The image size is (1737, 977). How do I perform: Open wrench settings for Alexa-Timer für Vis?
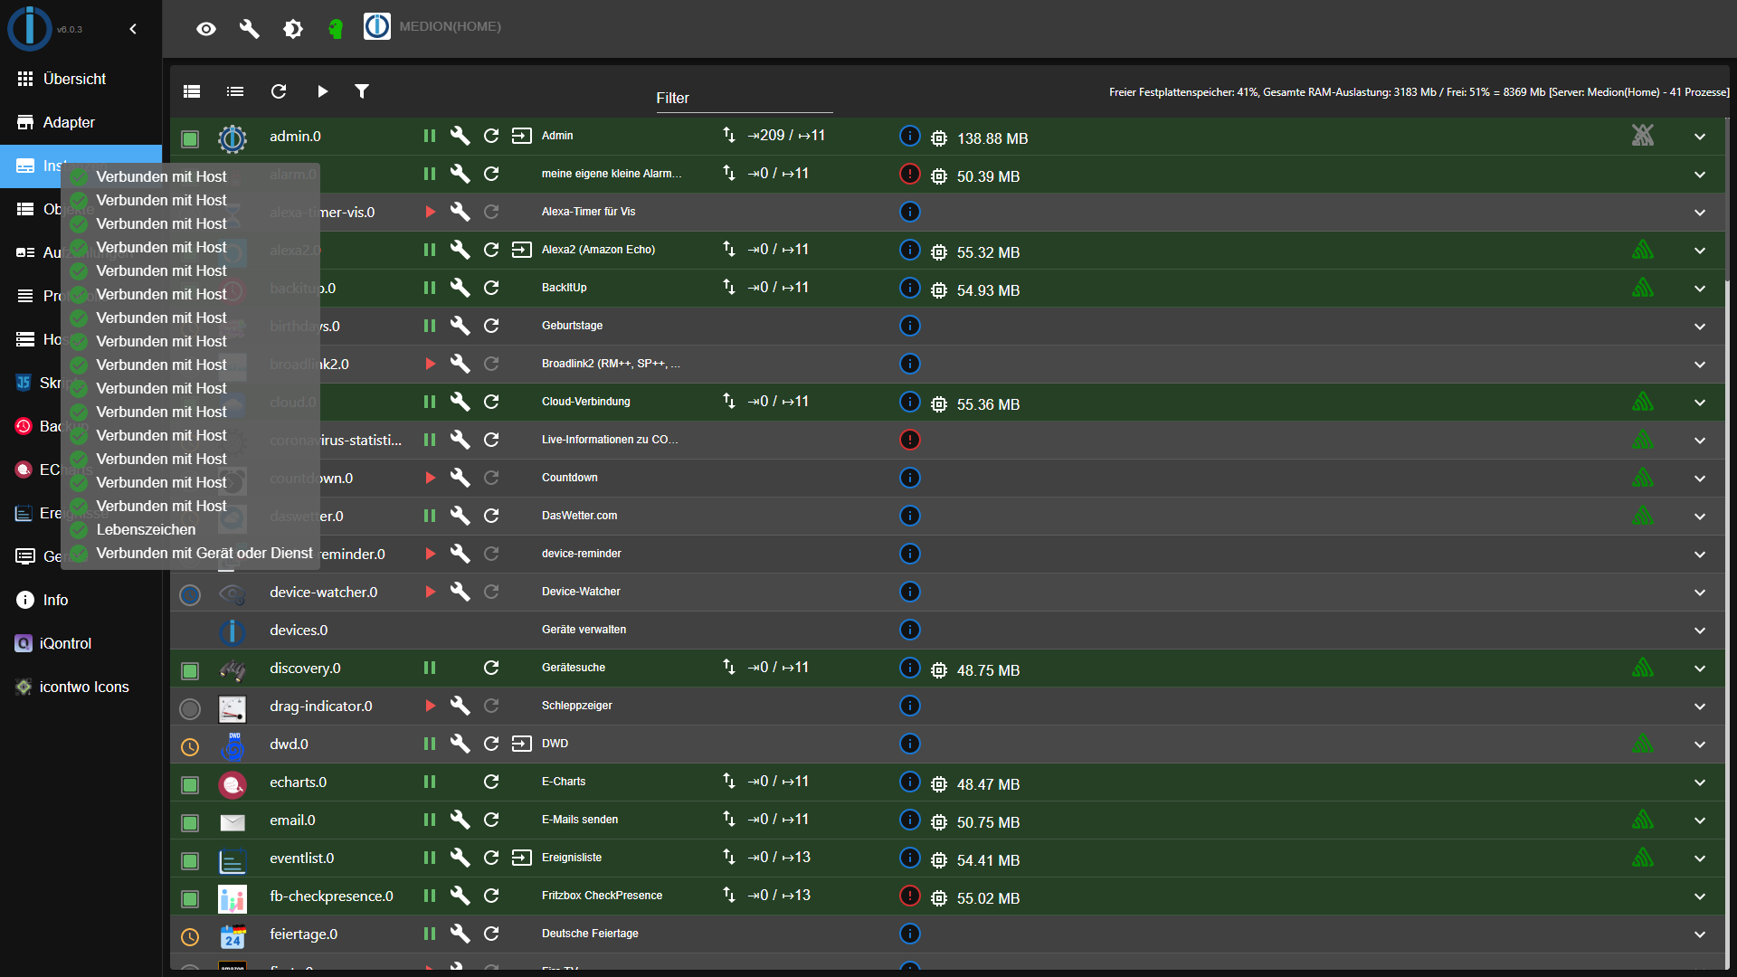tap(460, 212)
